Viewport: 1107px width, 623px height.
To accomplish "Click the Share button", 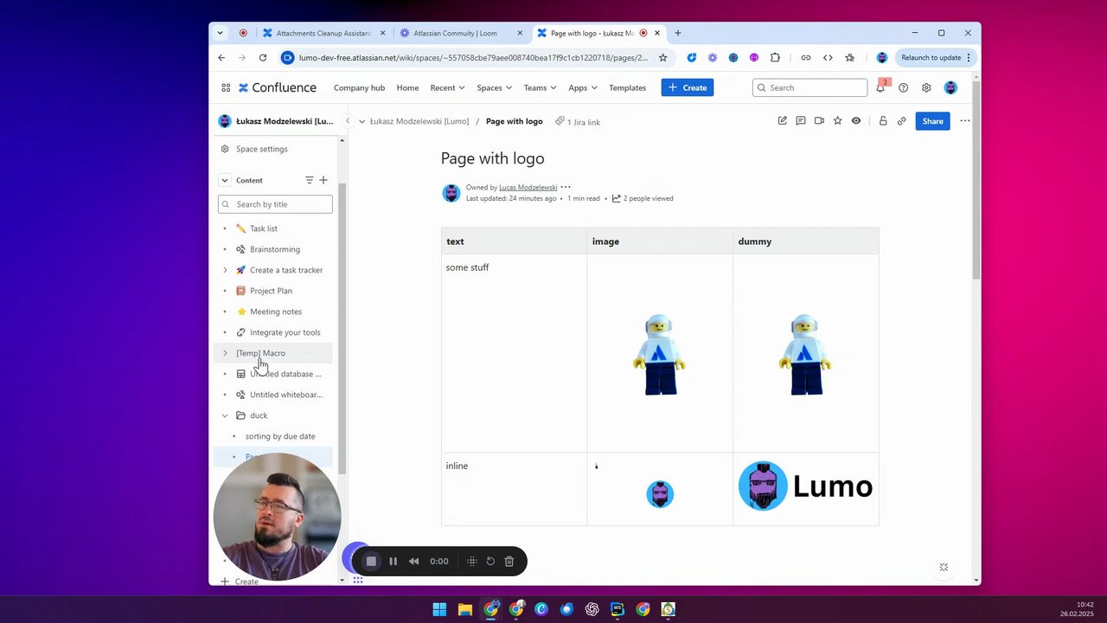I will [932, 121].
